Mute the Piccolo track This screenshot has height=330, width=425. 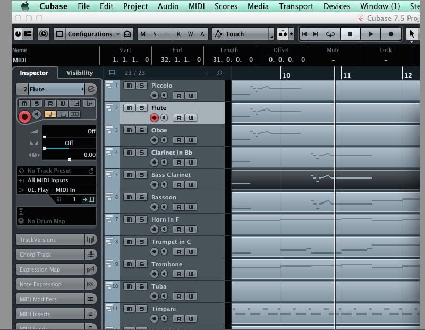(130, 86)
